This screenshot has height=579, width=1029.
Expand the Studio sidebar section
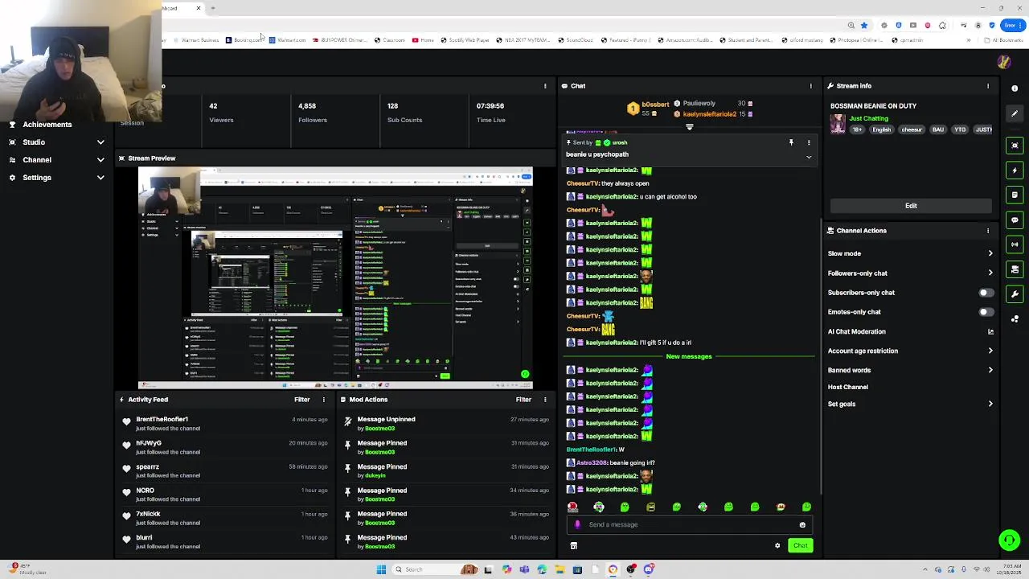(x=100, y=142)
